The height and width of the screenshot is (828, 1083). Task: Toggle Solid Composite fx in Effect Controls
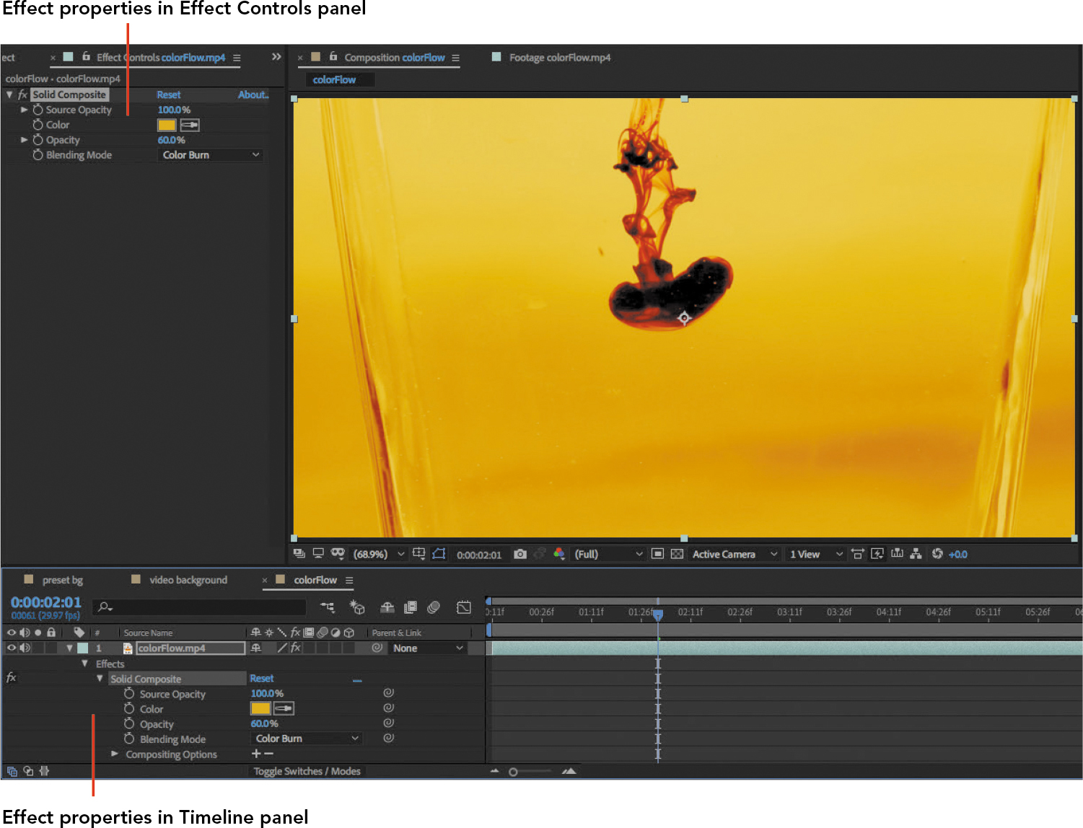tap(22, 94)
